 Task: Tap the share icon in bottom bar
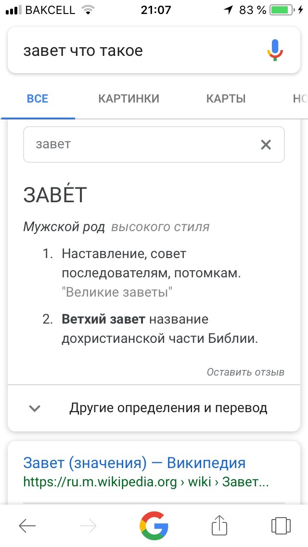coord(220,524)
